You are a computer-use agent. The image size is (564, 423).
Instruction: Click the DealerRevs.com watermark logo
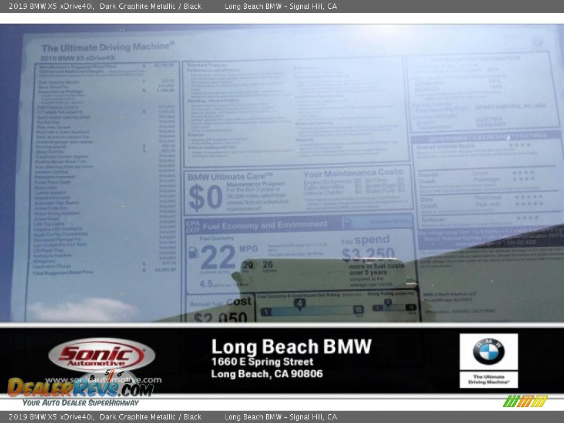80,387
